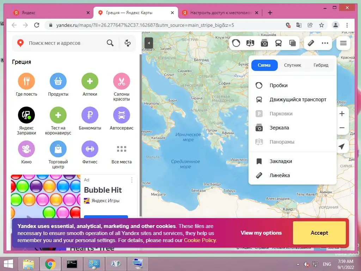Screen dimensions: 361x271
Task: Click the browser address bar URL
Action: tap(145, 25)
